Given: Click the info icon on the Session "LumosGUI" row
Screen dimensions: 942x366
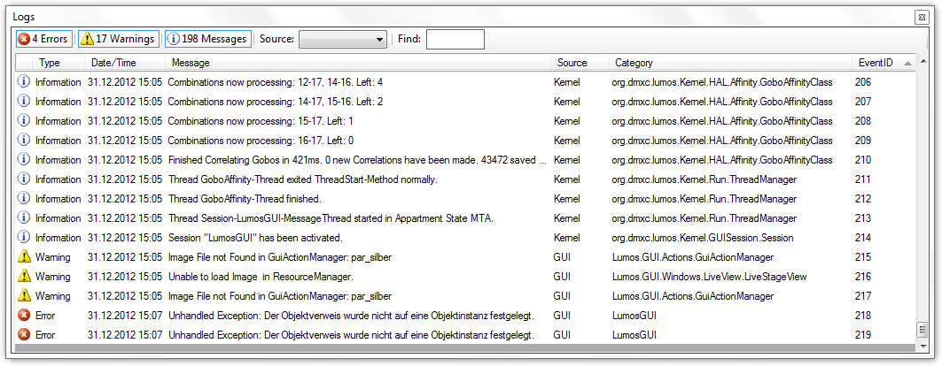Looking at the screenshot, I should point(24,238).
